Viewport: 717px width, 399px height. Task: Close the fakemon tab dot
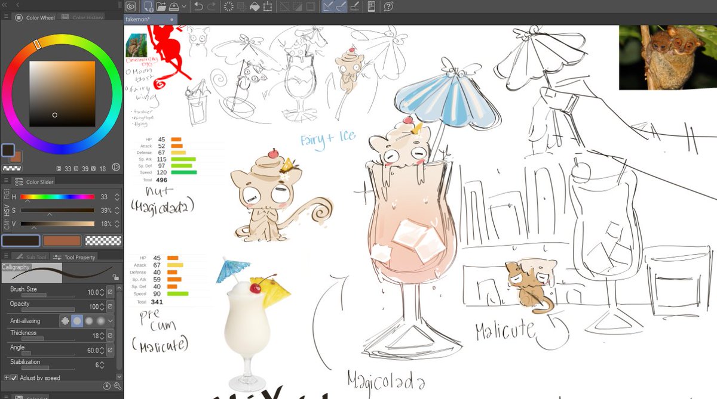click(x=172, y=20)
